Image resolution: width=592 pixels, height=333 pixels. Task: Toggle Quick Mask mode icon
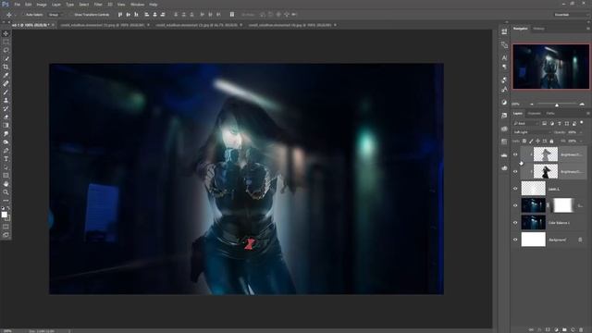(x=6, y=227)
